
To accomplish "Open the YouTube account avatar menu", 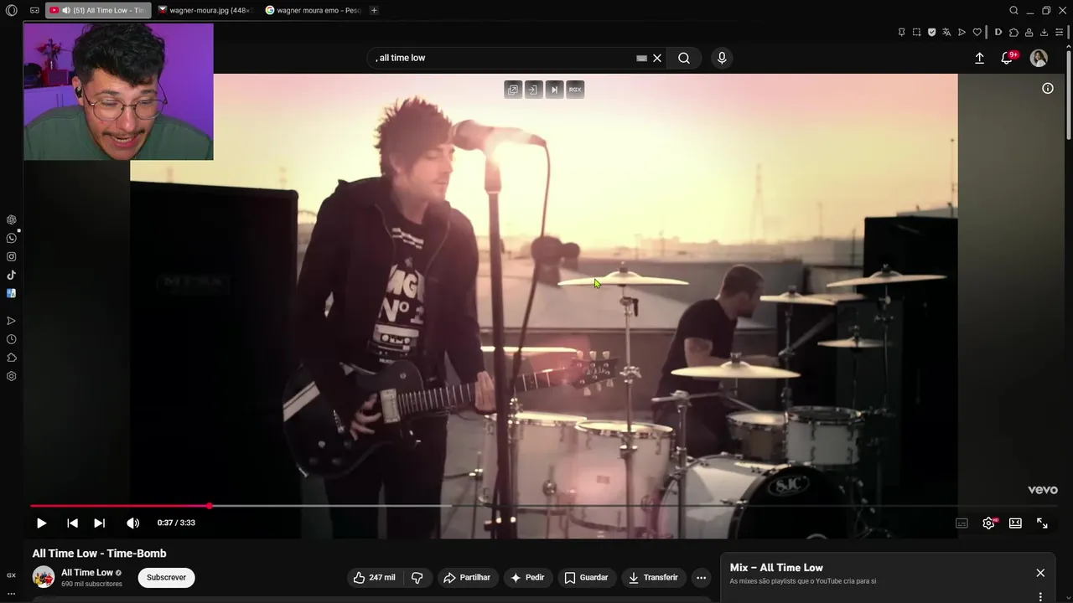I will [1039, 58].
